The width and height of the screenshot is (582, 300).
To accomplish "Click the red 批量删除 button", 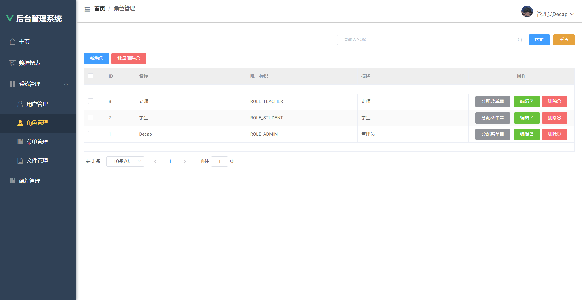I will pyautogui.click(x=129, y=58).
